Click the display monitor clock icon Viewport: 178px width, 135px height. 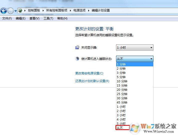(77, 47)
